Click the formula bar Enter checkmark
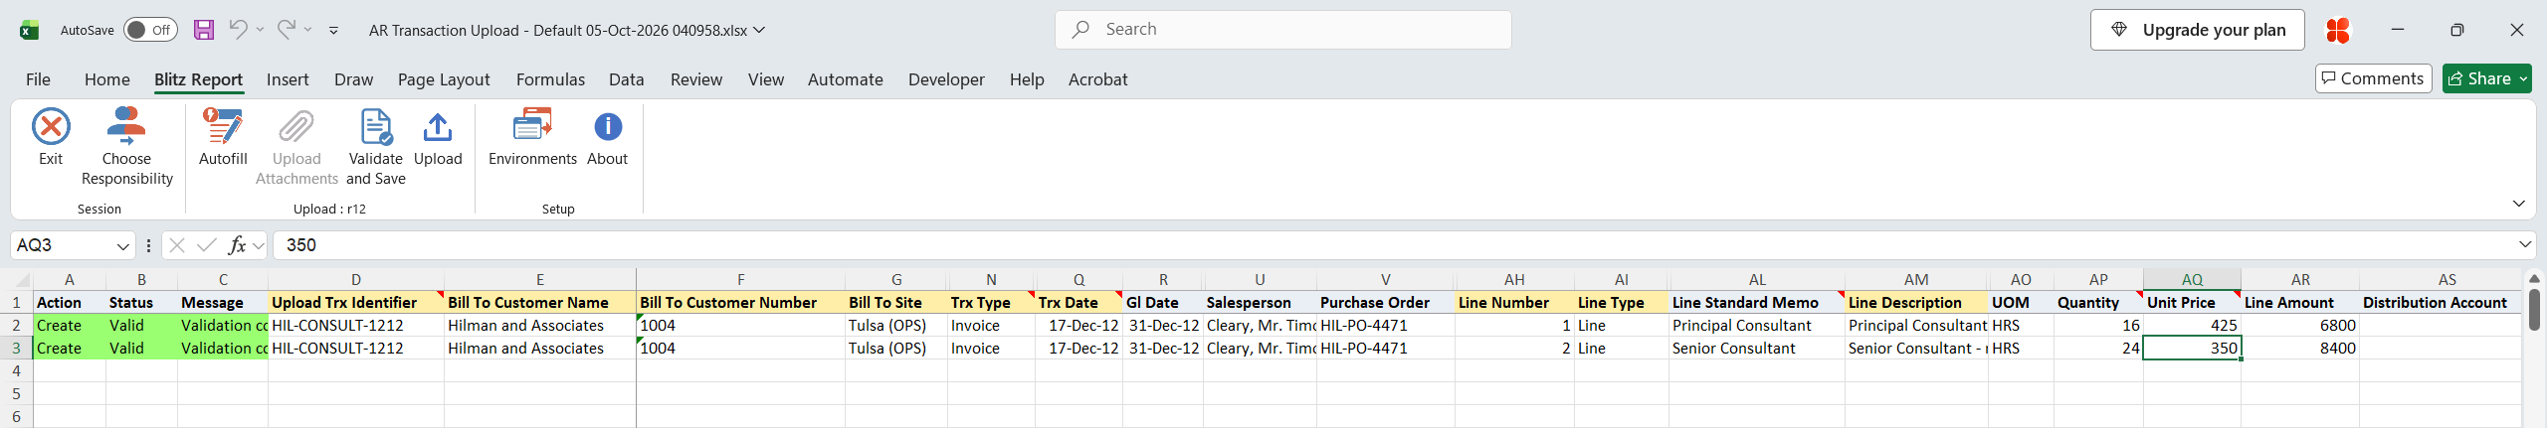 207,245
